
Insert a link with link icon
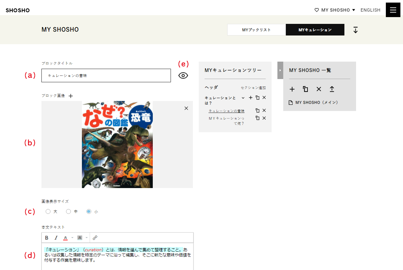(95, 238)
